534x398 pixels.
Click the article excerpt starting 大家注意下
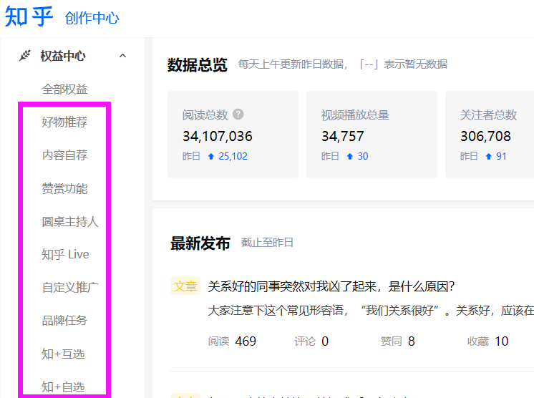(371, 310)
